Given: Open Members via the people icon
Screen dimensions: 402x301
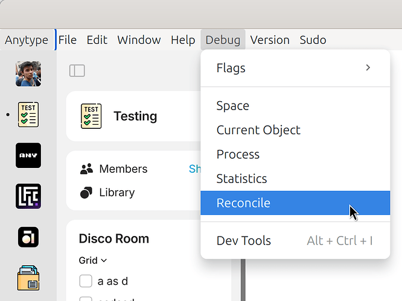Looking at the screenshot, I should [x=87, y=169].
